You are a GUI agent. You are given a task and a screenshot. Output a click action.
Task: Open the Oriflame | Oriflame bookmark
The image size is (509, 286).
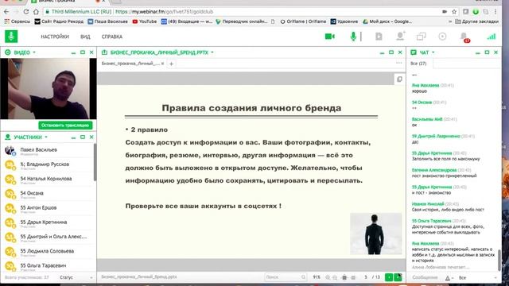[303, 21]
